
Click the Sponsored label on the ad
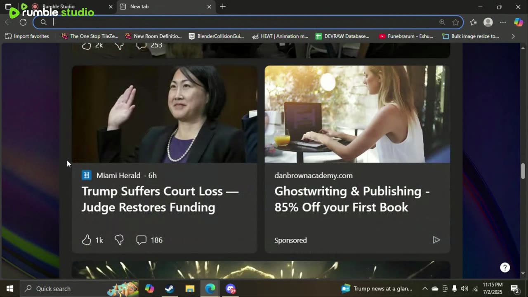click(x=291, y=240)
